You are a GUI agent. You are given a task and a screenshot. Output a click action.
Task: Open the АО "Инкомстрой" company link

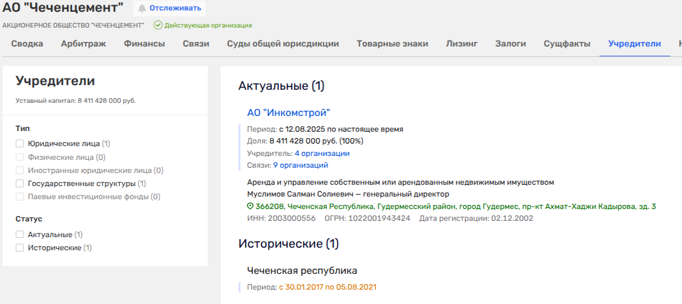pos(288,113)
